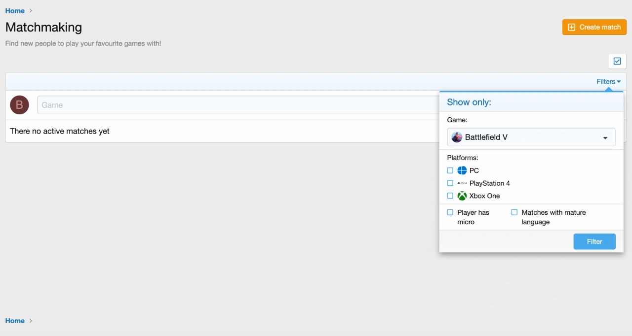Click the chevron beside the top Home breadcrumb
This screenshot has height=336, width=632.
(x=31, y=11)
